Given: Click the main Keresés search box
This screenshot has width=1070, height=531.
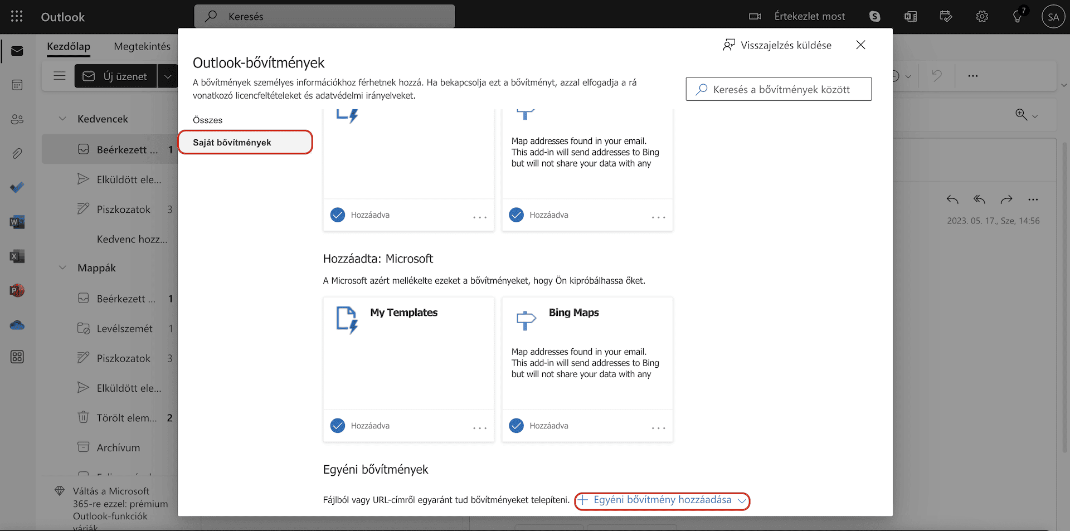Looking at the screenshot, I should pos(324,16).
